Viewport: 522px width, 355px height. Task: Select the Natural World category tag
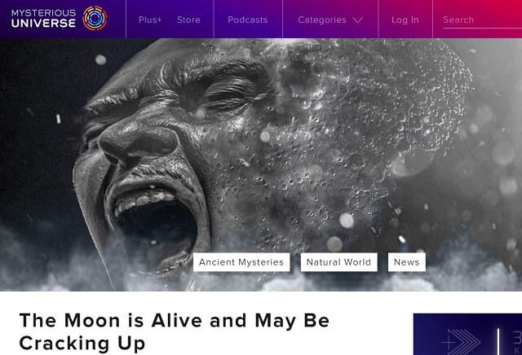(x=339, y=262)
